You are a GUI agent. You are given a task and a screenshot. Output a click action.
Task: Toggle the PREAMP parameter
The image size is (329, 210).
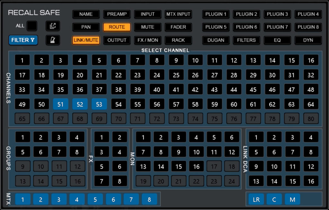tap(117, 14)
